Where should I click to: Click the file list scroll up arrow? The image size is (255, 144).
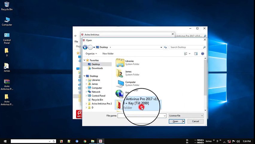click(x=205, y=58)
